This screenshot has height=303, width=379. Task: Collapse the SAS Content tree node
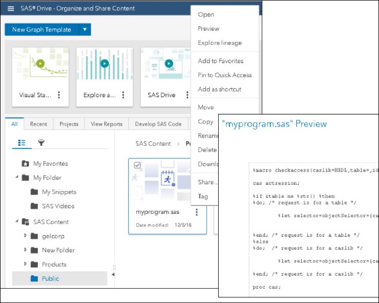point(16,221)
